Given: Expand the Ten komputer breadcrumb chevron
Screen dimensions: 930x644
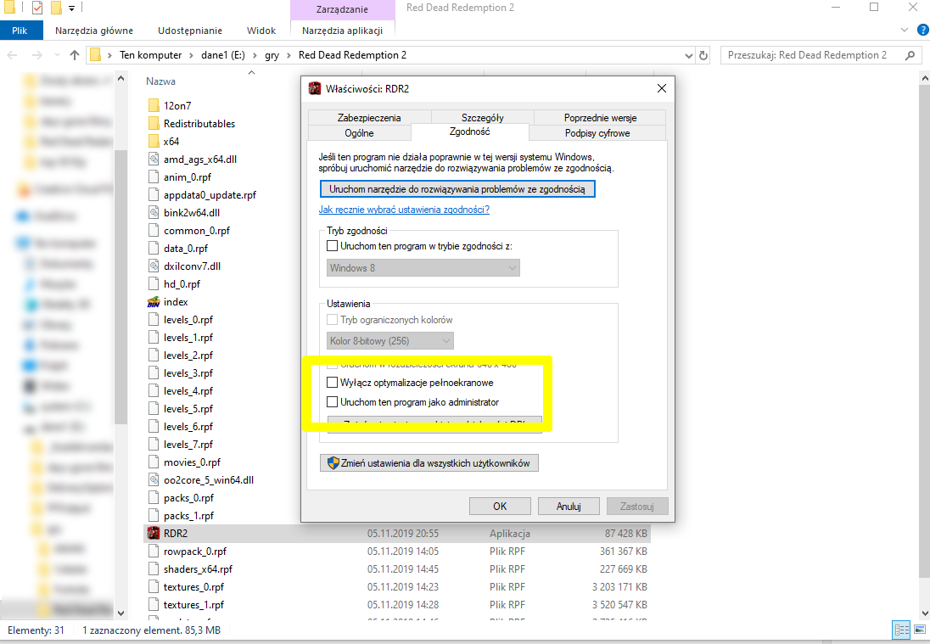Looking at the screenshot, I should tap(192, 55).
